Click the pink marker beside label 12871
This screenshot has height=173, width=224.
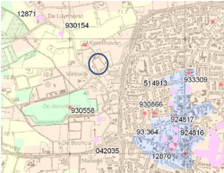[40, 18]
